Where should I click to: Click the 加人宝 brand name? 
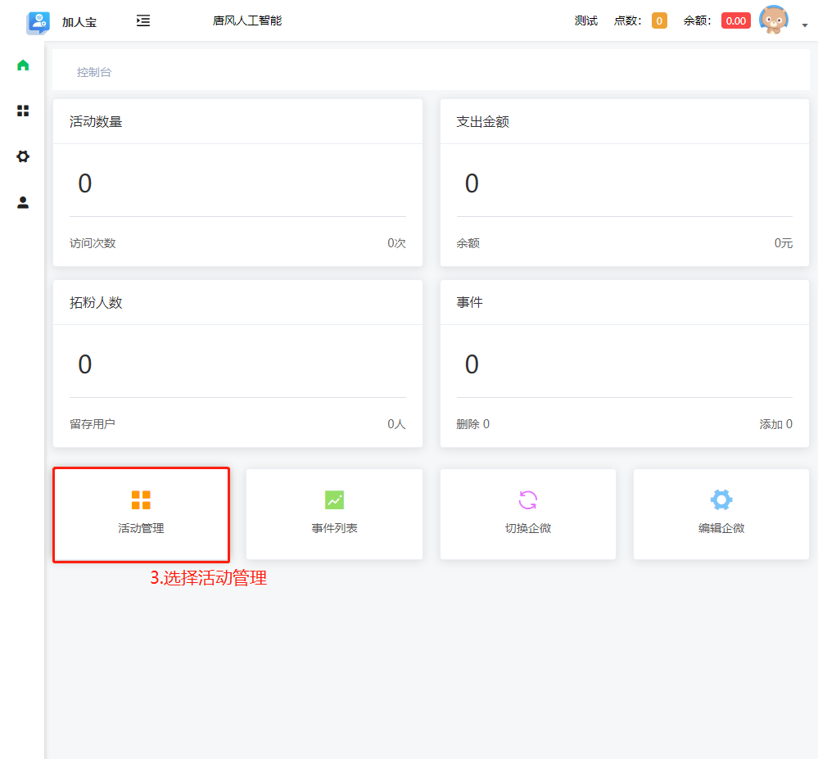[79, 22]
